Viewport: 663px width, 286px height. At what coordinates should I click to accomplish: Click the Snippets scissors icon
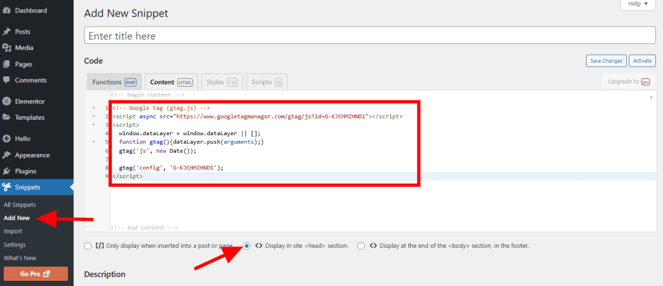click(x=6, y=188)
